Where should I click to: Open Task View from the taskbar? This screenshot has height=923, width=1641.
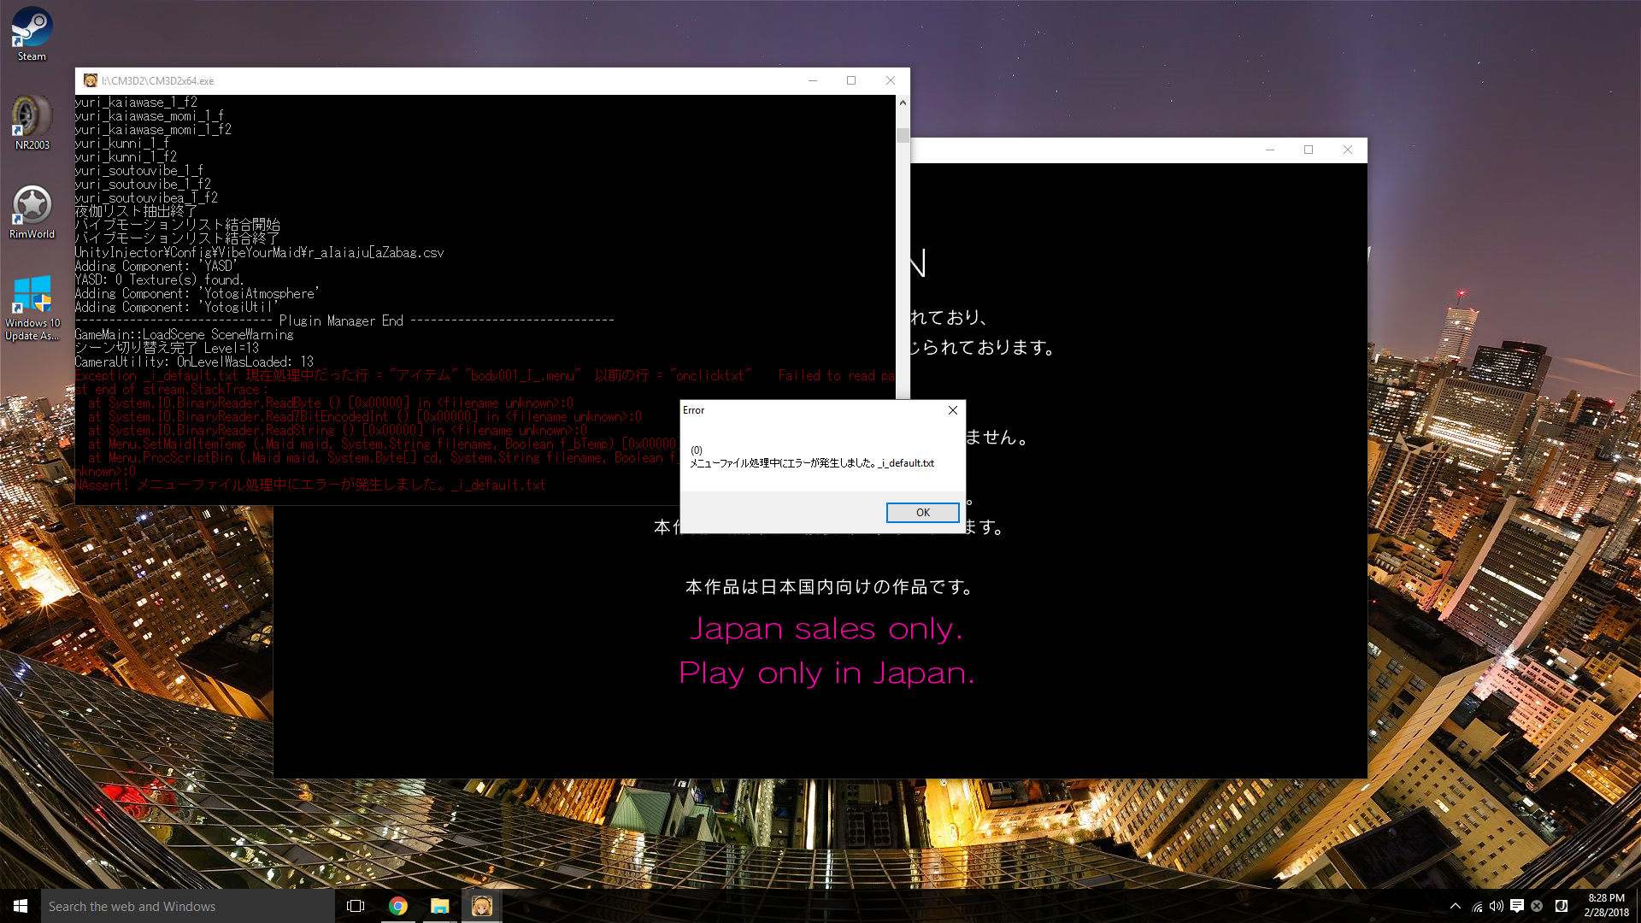(x=356, y=906)
